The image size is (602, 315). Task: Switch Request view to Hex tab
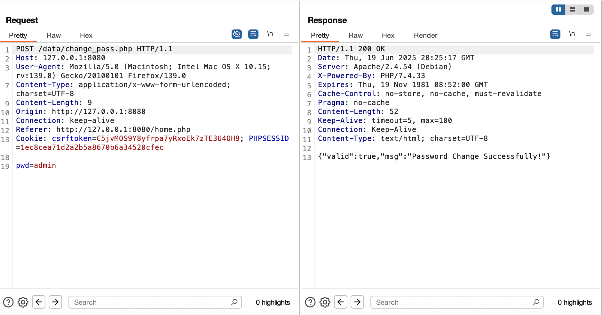86,35
